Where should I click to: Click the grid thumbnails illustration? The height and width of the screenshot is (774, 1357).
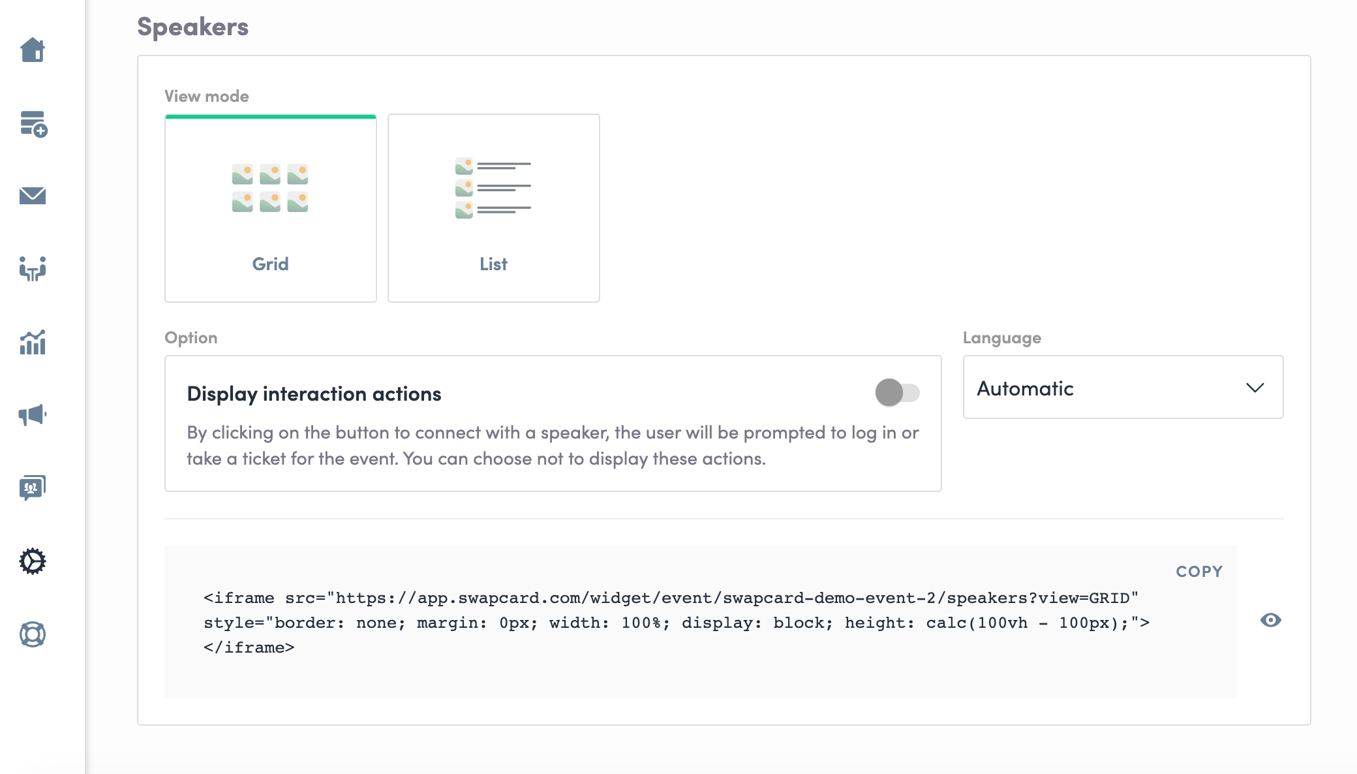pyautogui.click(x=270, y=188)
